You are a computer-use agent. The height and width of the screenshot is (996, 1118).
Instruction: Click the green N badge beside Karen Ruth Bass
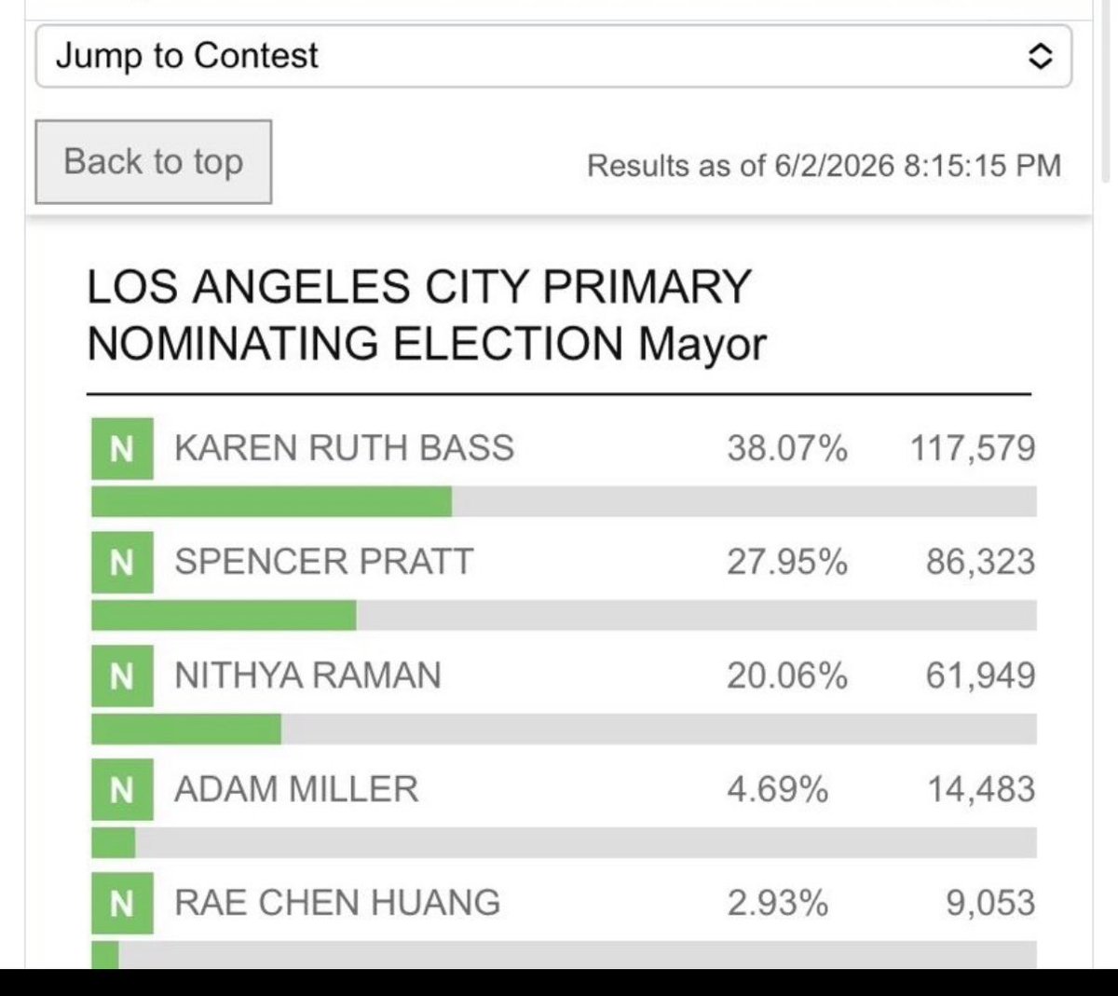coord(122,449)
